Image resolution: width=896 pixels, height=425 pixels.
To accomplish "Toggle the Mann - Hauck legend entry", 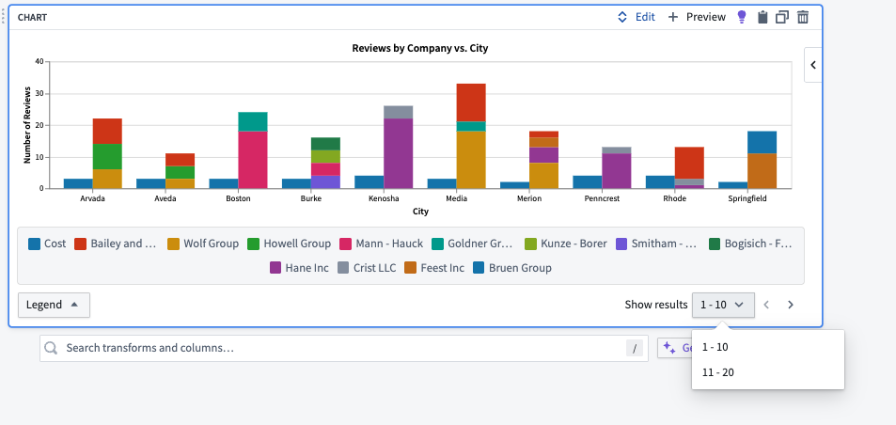I will [381, 244].
